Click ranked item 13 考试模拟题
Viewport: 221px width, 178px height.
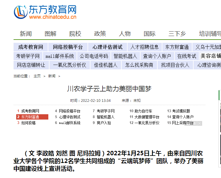click(181, 111)
